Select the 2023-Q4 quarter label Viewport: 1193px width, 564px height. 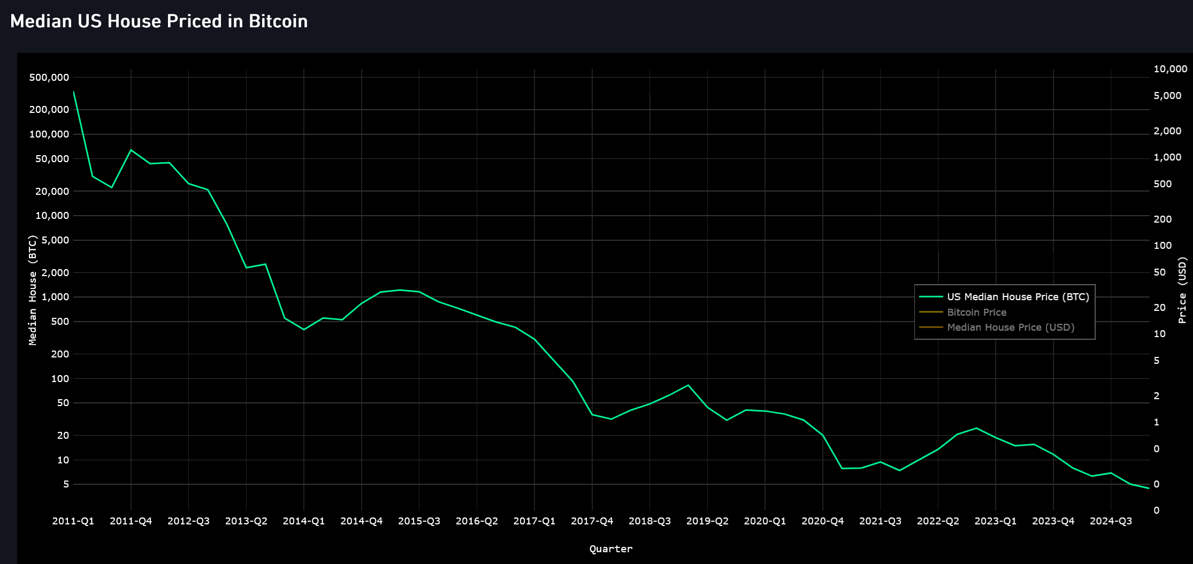pyautogui.click(x=1053, y=521)
